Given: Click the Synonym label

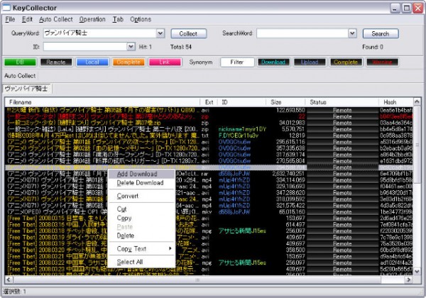Looking at the screenshot, I should 201,62.
